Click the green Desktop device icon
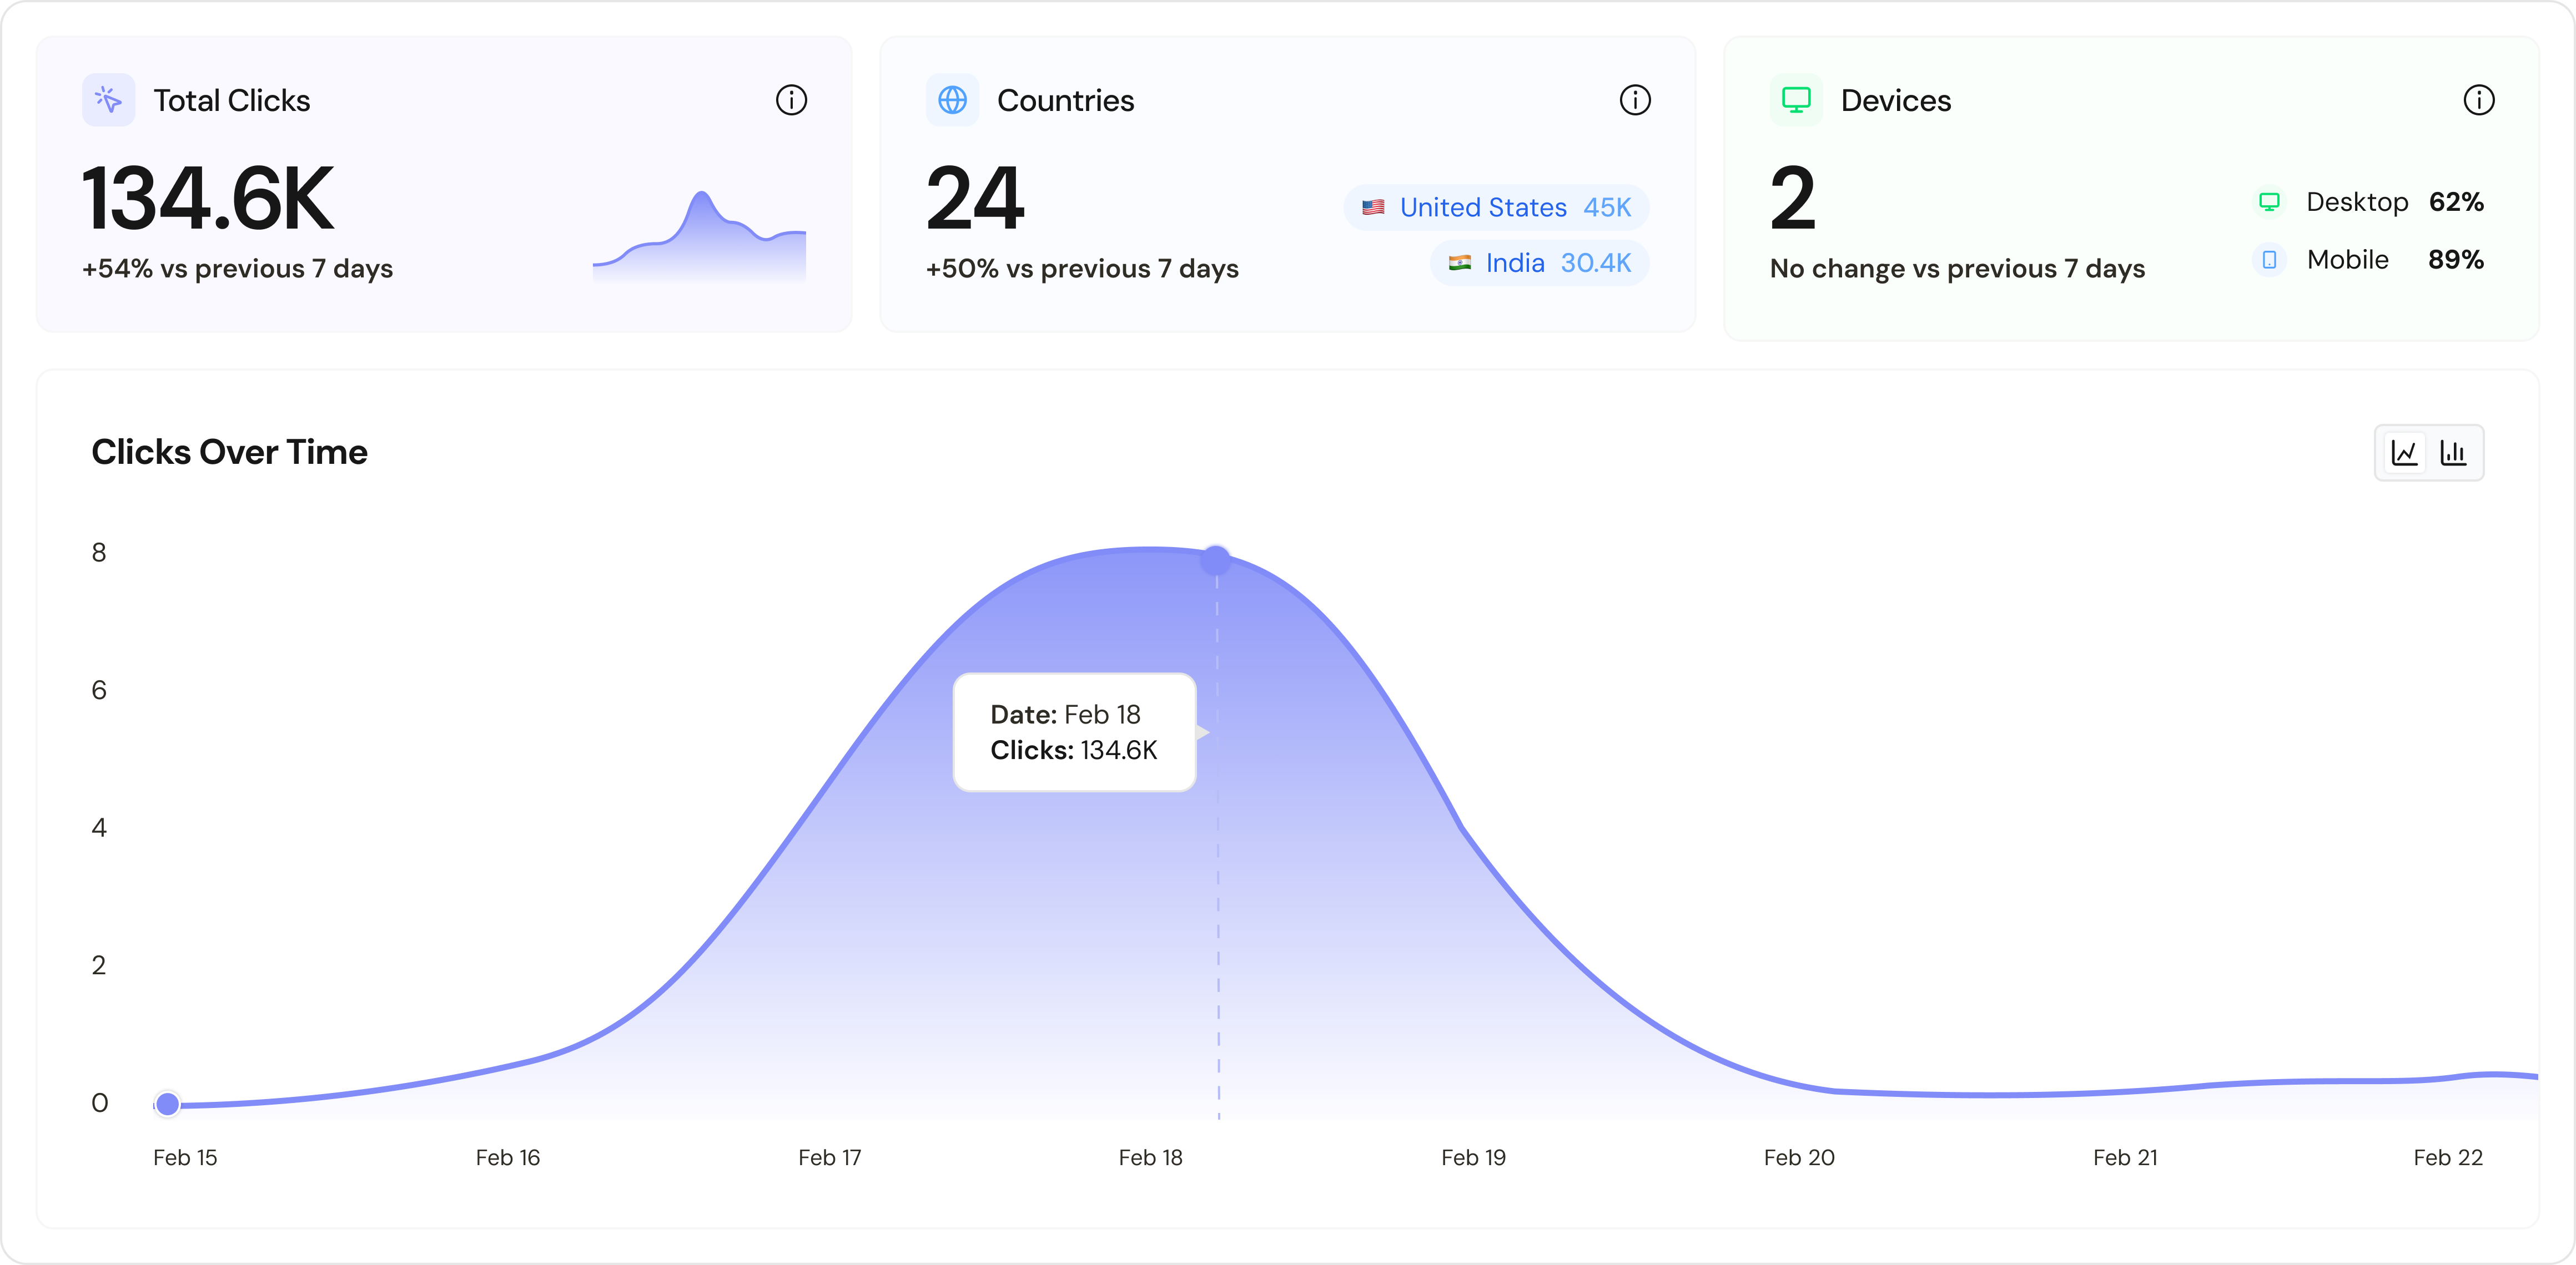 (x=2269, y=202)
